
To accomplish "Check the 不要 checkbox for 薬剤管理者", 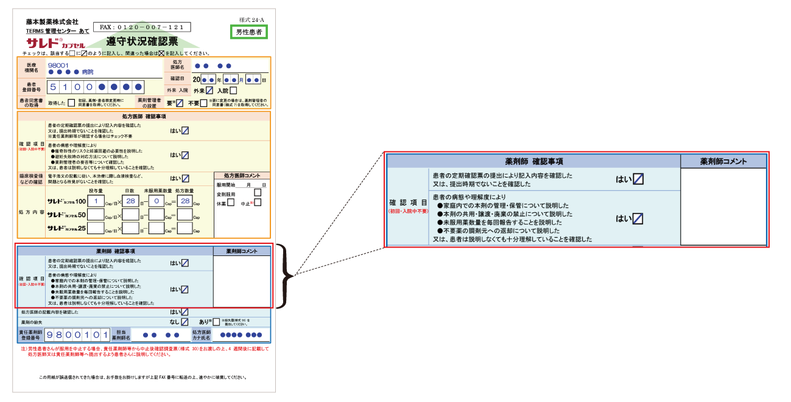I will [x=203, y=103].
